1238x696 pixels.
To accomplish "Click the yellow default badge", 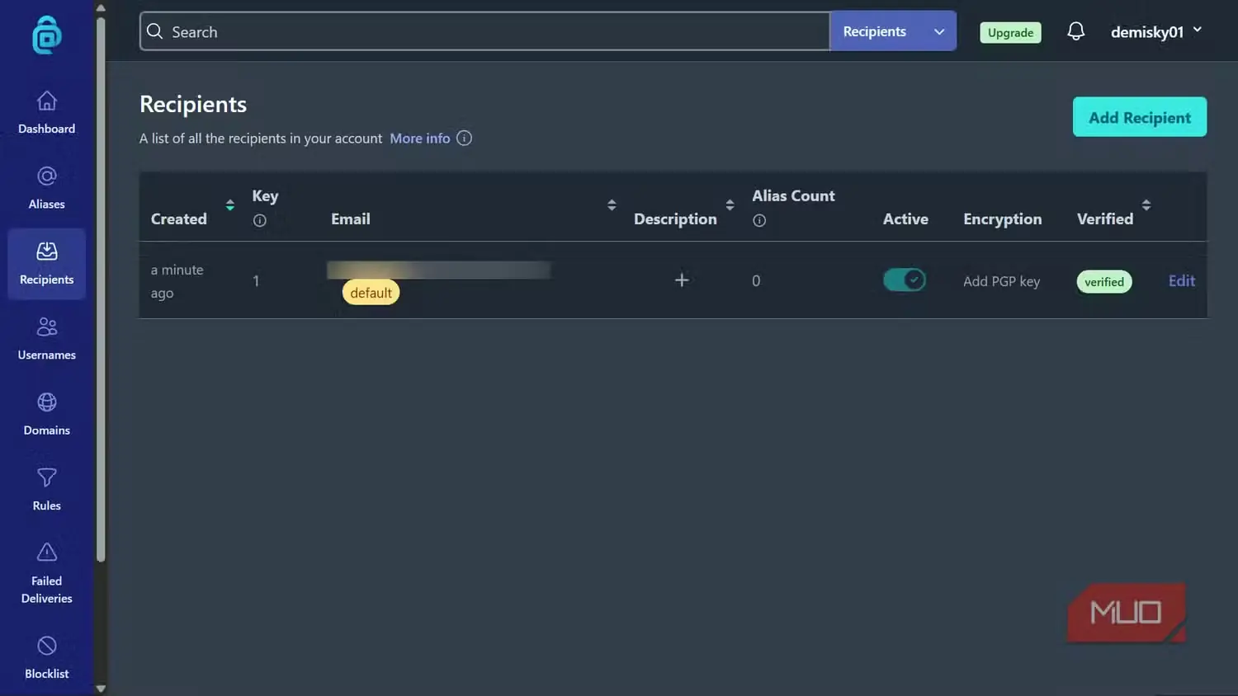I will 371,293.
